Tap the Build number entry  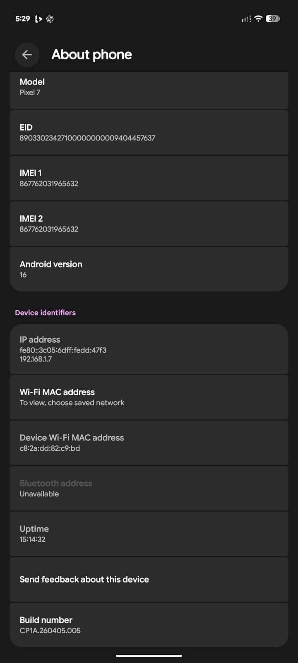149,625
